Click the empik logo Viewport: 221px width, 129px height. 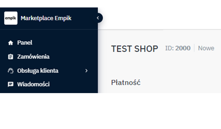click(x=11, y=18)
